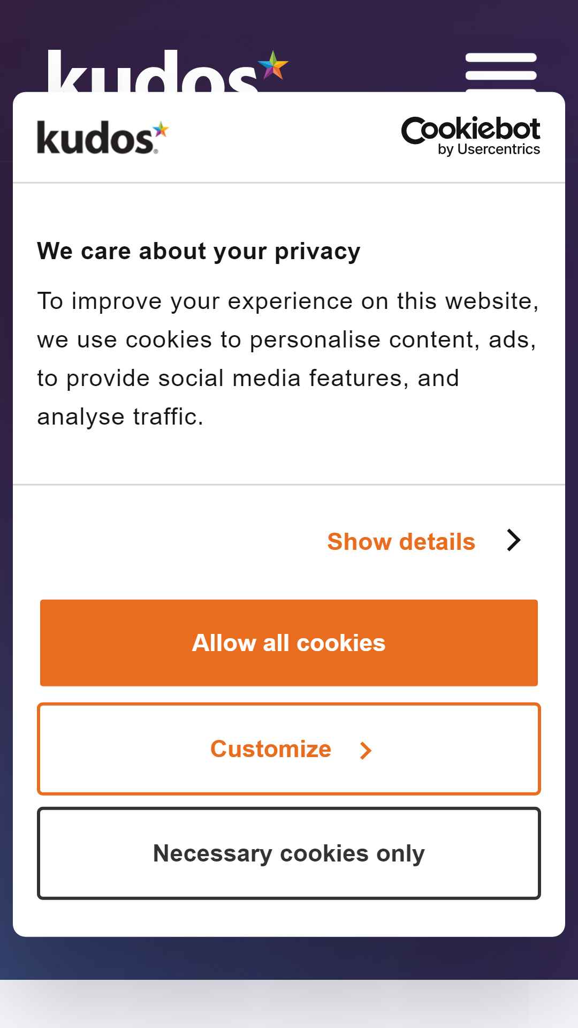This screenshot has height=1028, width=578.
Task: Click the purple backdrop beneath the dialog
Action: click(x=289, y=958)
